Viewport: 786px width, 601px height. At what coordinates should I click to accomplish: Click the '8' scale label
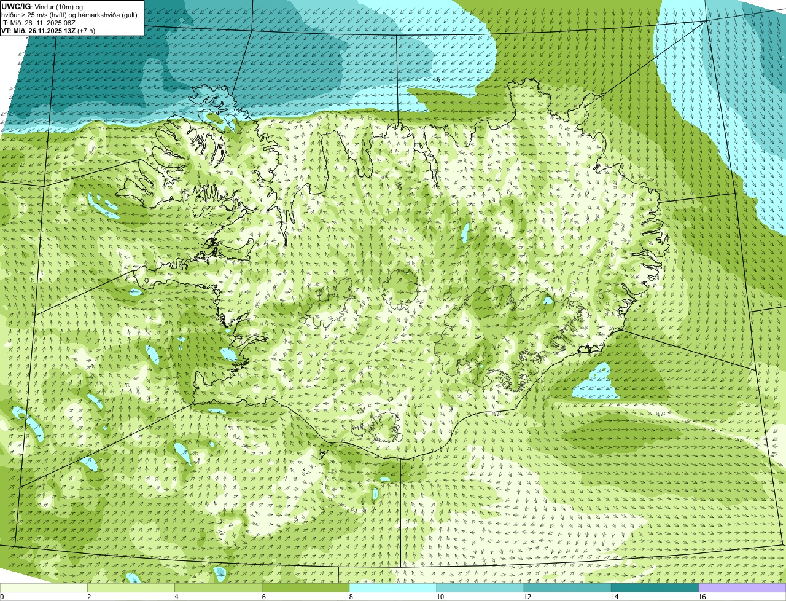351,597
